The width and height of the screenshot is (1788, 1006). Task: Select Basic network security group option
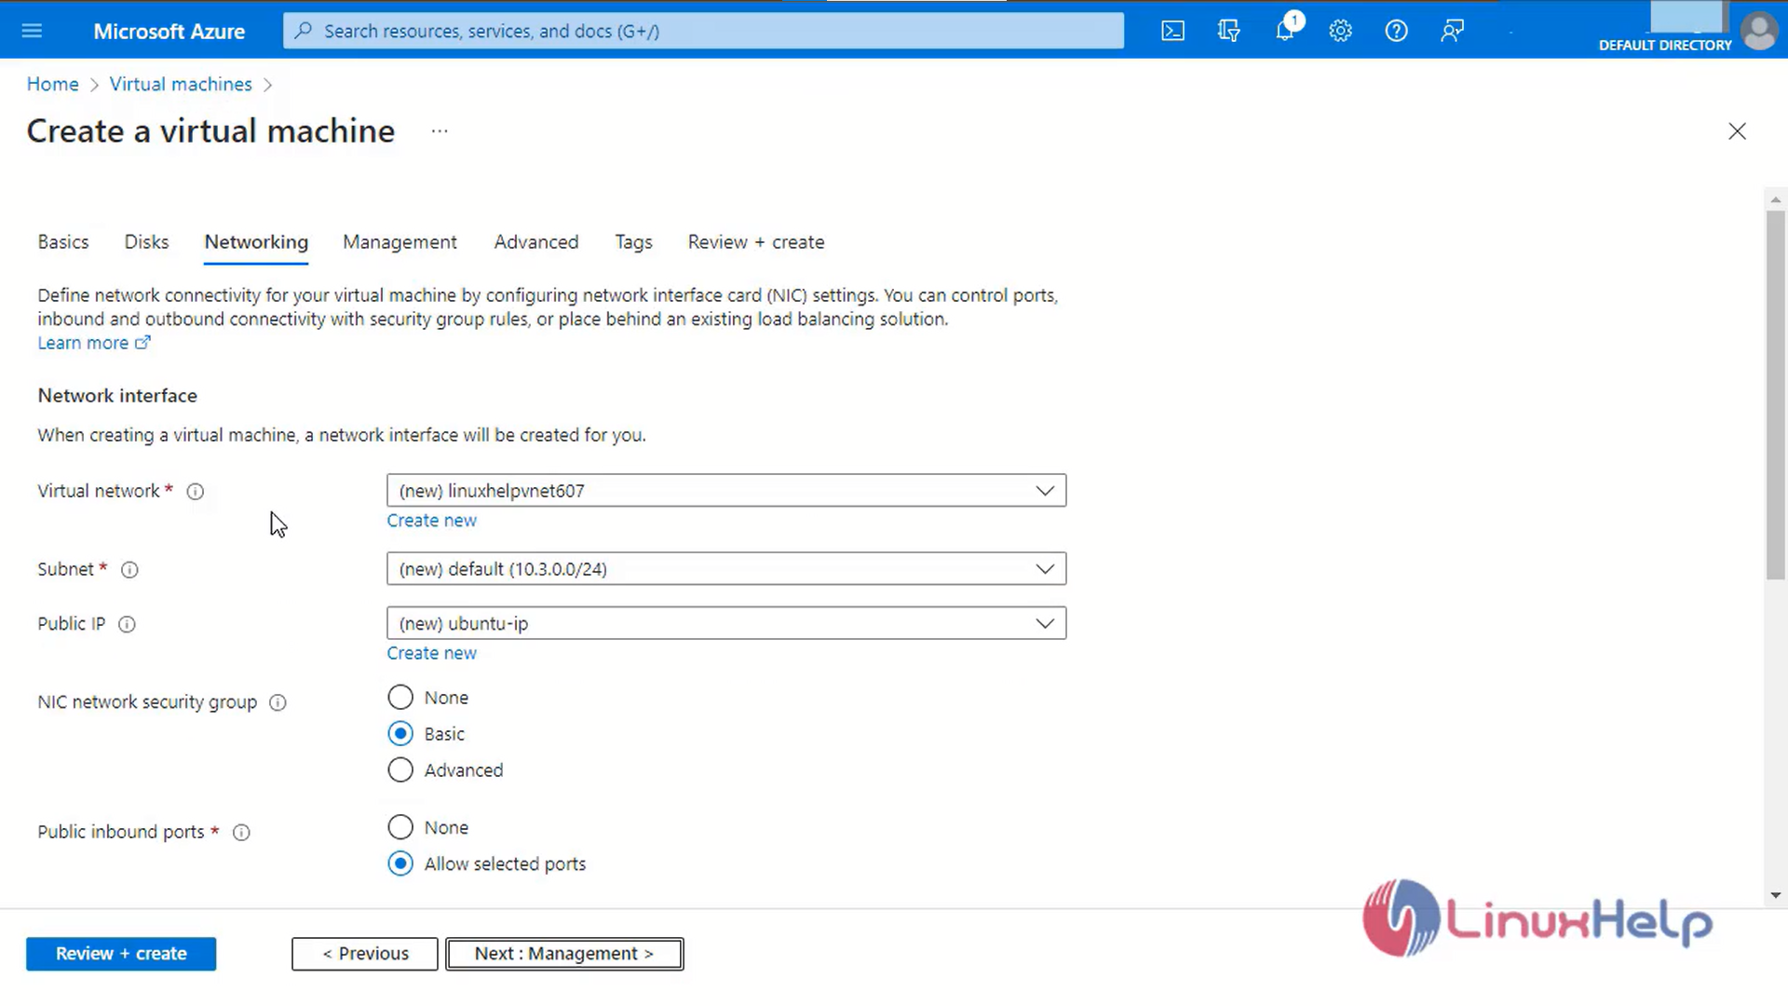click(400, 733)
